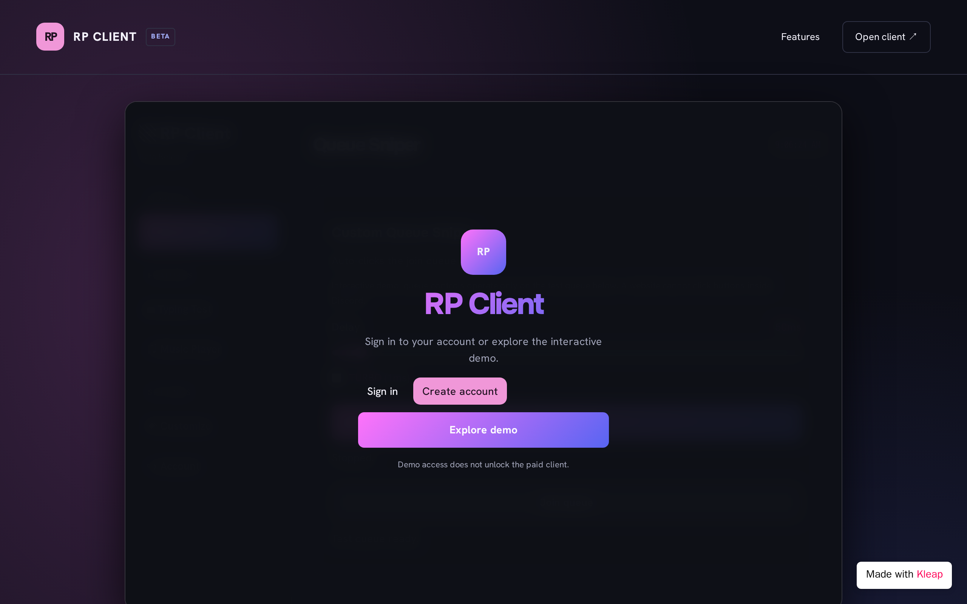967x604 pixels.
Task: Click the Made with Kleap badge
Action: tap(904, 575)
